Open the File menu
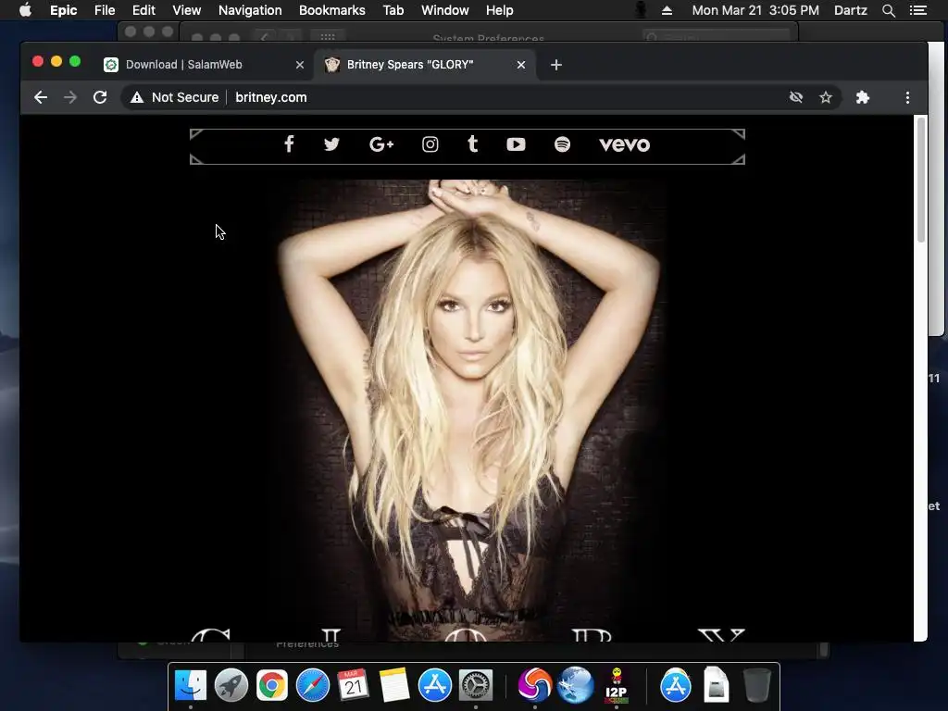 [x=105, y=10]
